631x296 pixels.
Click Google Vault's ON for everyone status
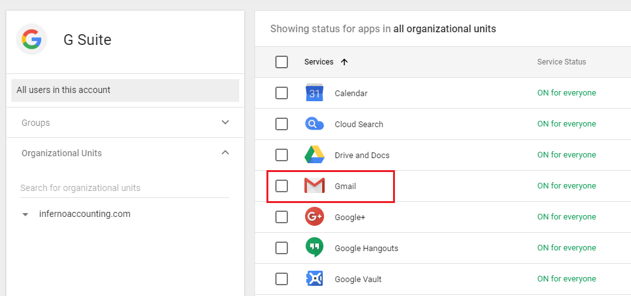[x=566, y=279]
